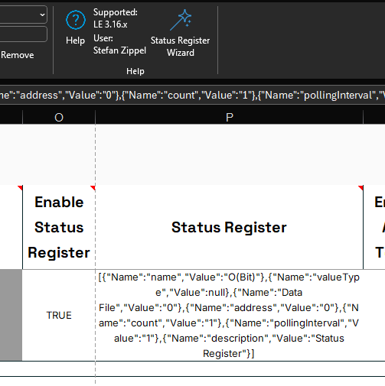Click the Remove button
385x386 pixels.
click(18, 55)
